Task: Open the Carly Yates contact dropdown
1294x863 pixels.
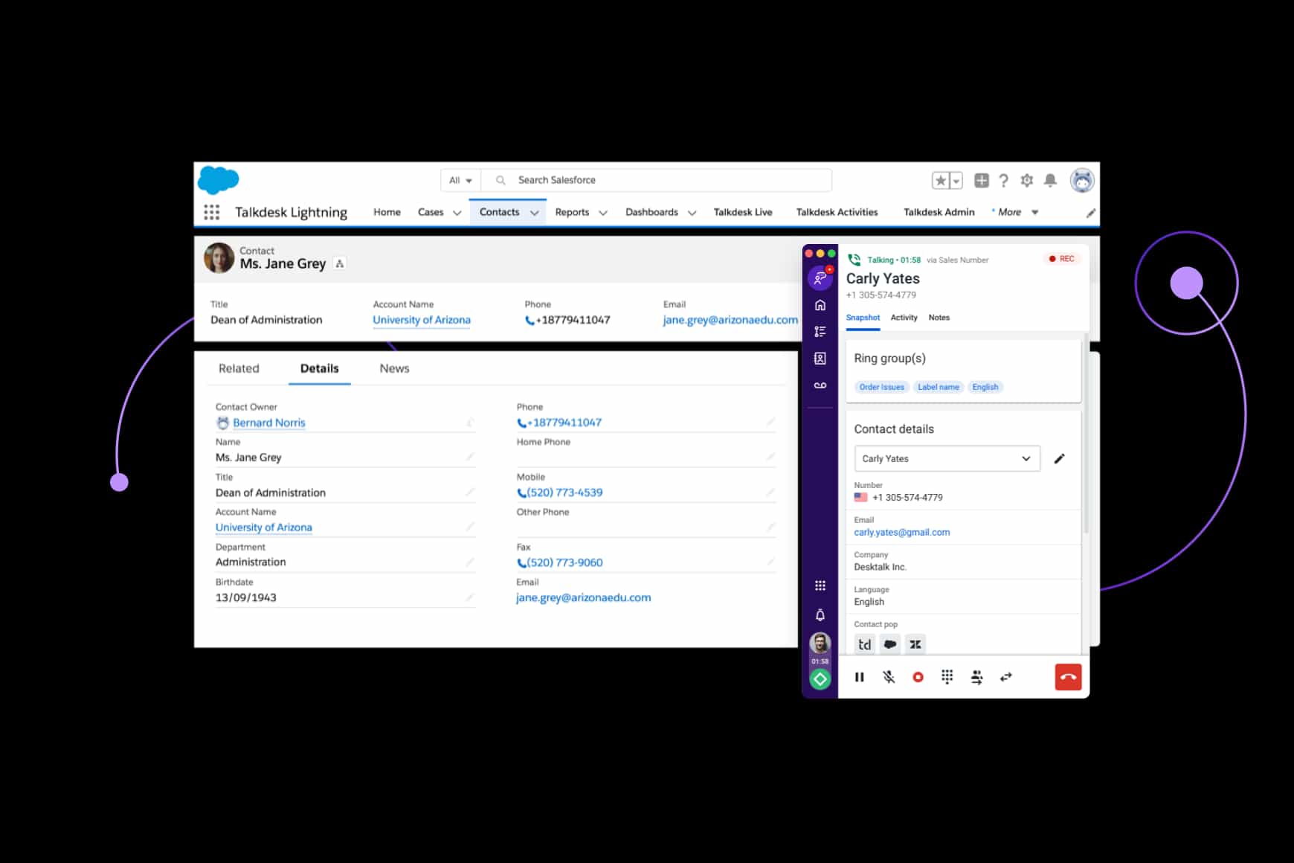Action: [947, 458]
